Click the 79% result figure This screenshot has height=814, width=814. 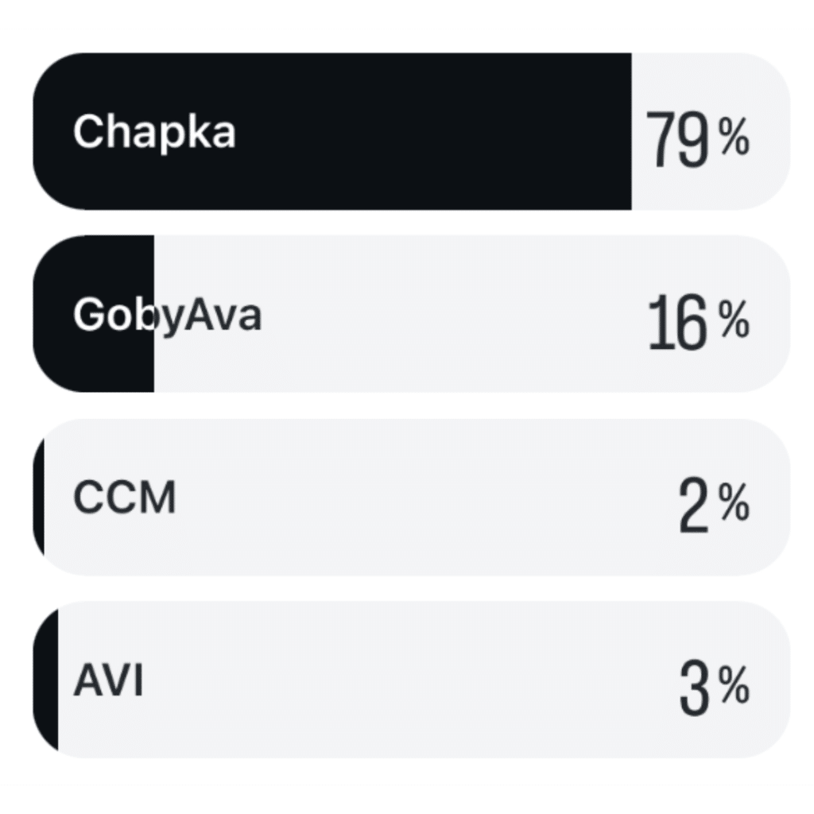click(698, 139)
